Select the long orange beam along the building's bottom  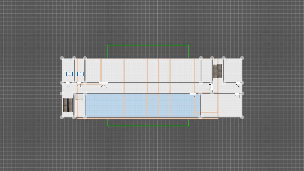point(148,119)
